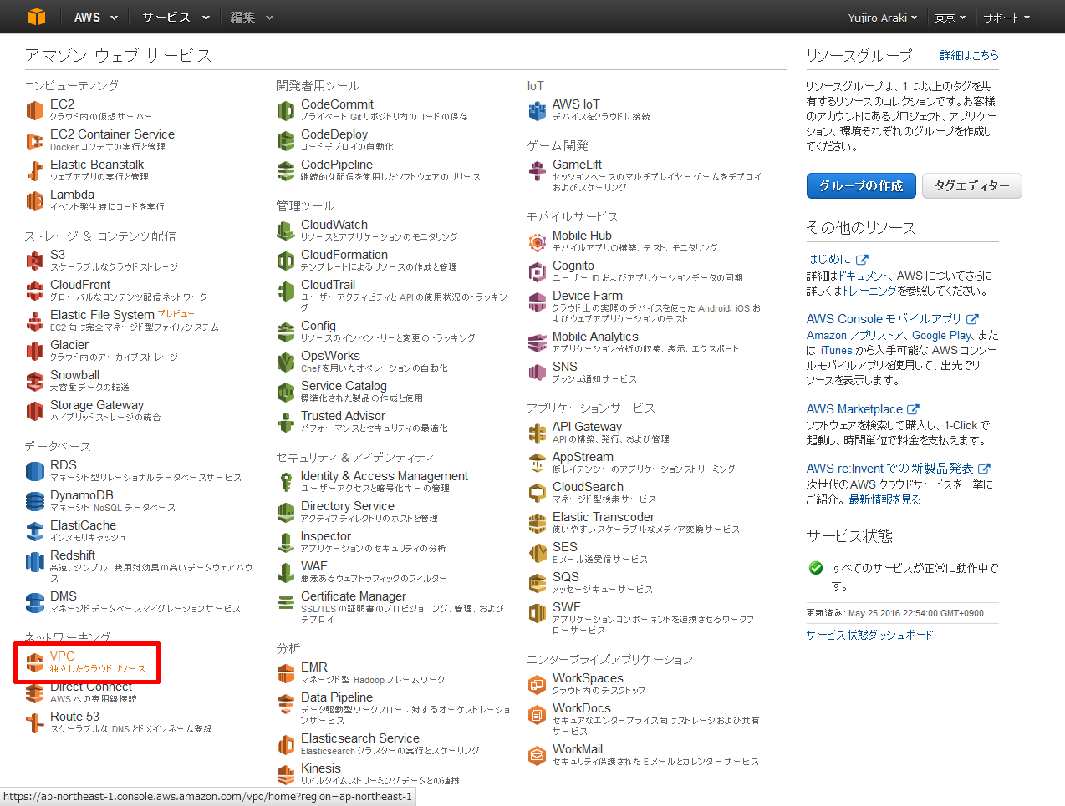
Task: Open the WorkMail link
Action: [578, 749]
